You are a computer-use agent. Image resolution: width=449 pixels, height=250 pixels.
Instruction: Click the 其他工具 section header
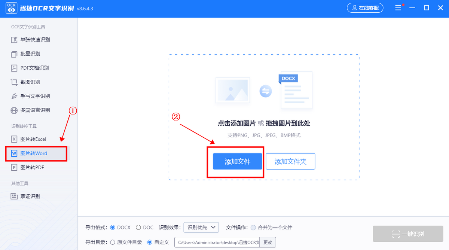[19, 183]
